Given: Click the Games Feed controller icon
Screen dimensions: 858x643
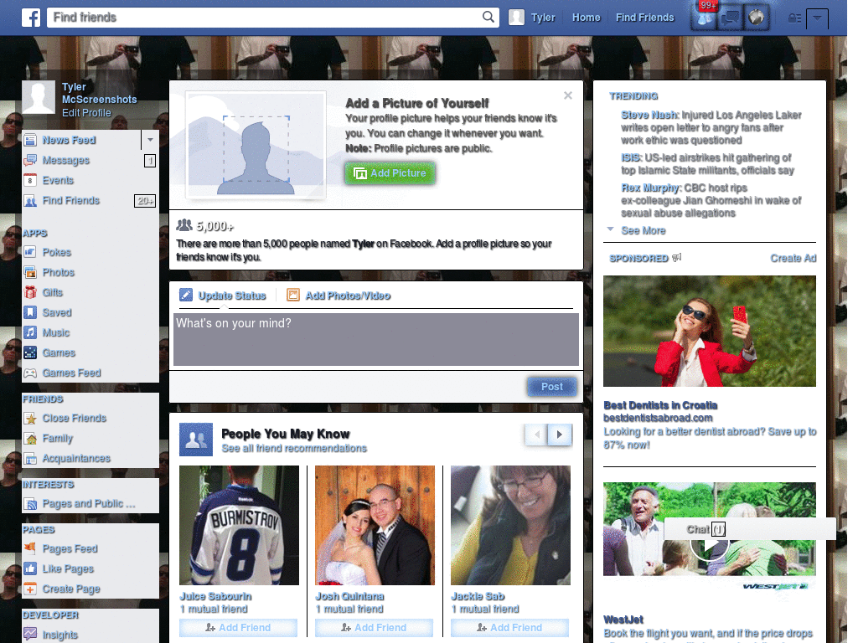Looking at the screenshot, I should [x=30, y=373].
